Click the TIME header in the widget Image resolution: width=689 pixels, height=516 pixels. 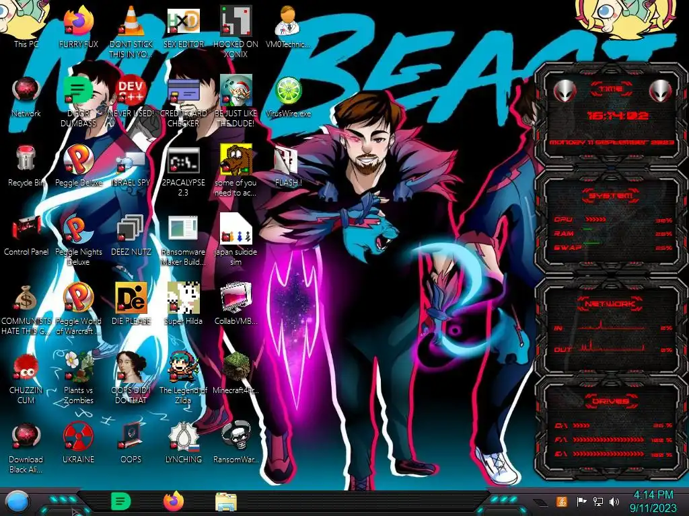coord(611,89)
